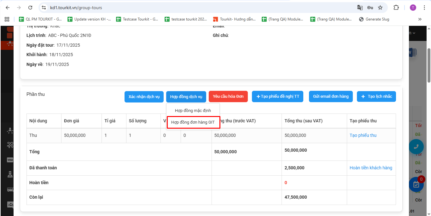The height and width of the screenshot is (216, 431).
Task: Open the floating calendar reminder icon
Action: click(x=416, y=185)
